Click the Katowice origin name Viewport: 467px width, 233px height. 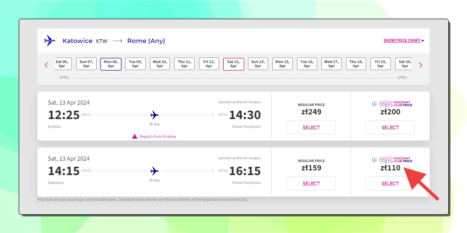pos(78,41)
